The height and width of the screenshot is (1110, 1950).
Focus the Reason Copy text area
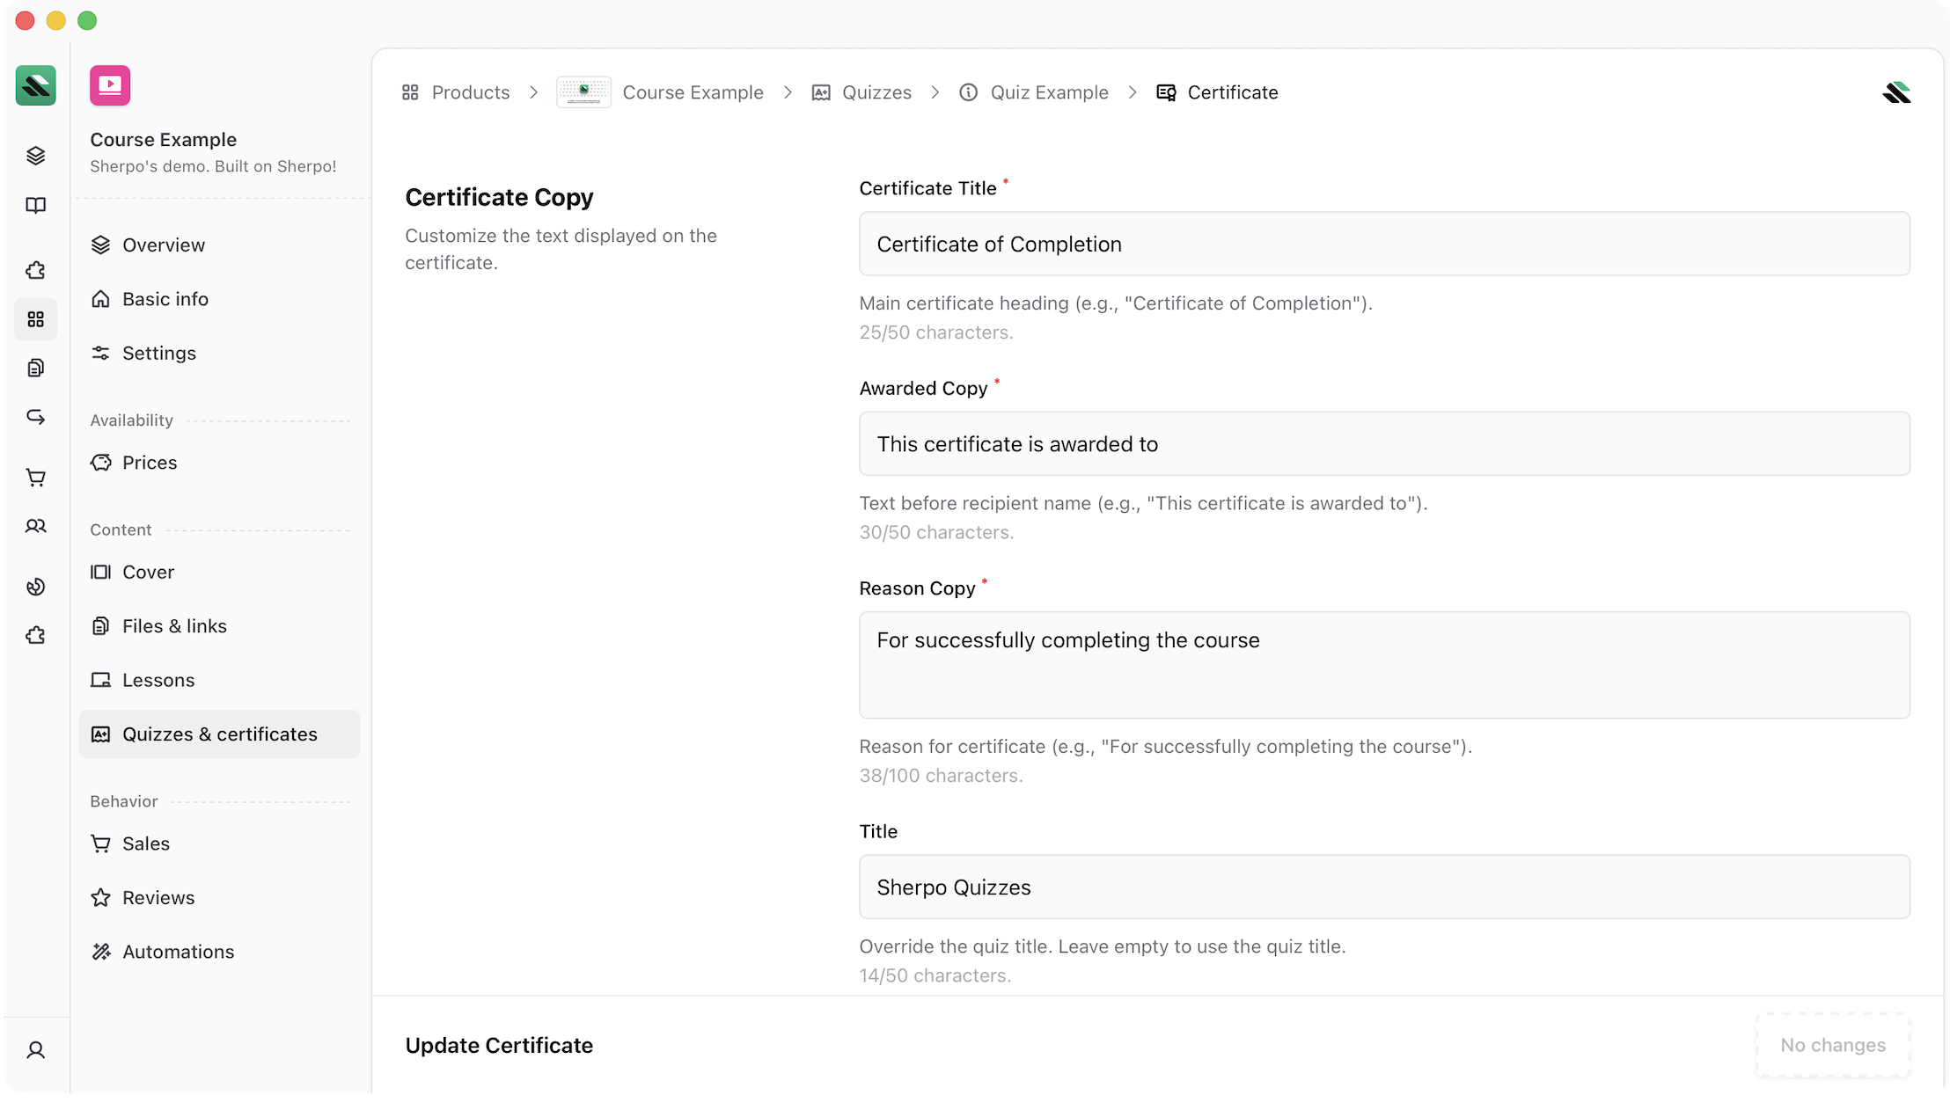1383,665
